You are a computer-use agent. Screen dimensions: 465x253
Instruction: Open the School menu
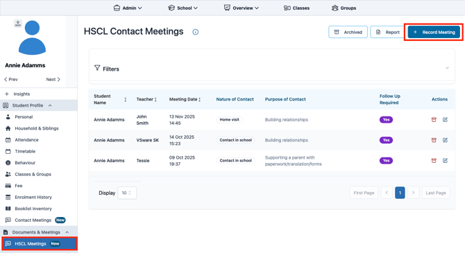point(183,8)
